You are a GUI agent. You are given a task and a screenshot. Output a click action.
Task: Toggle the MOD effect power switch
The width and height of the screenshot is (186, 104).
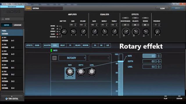tap(54, 58)
